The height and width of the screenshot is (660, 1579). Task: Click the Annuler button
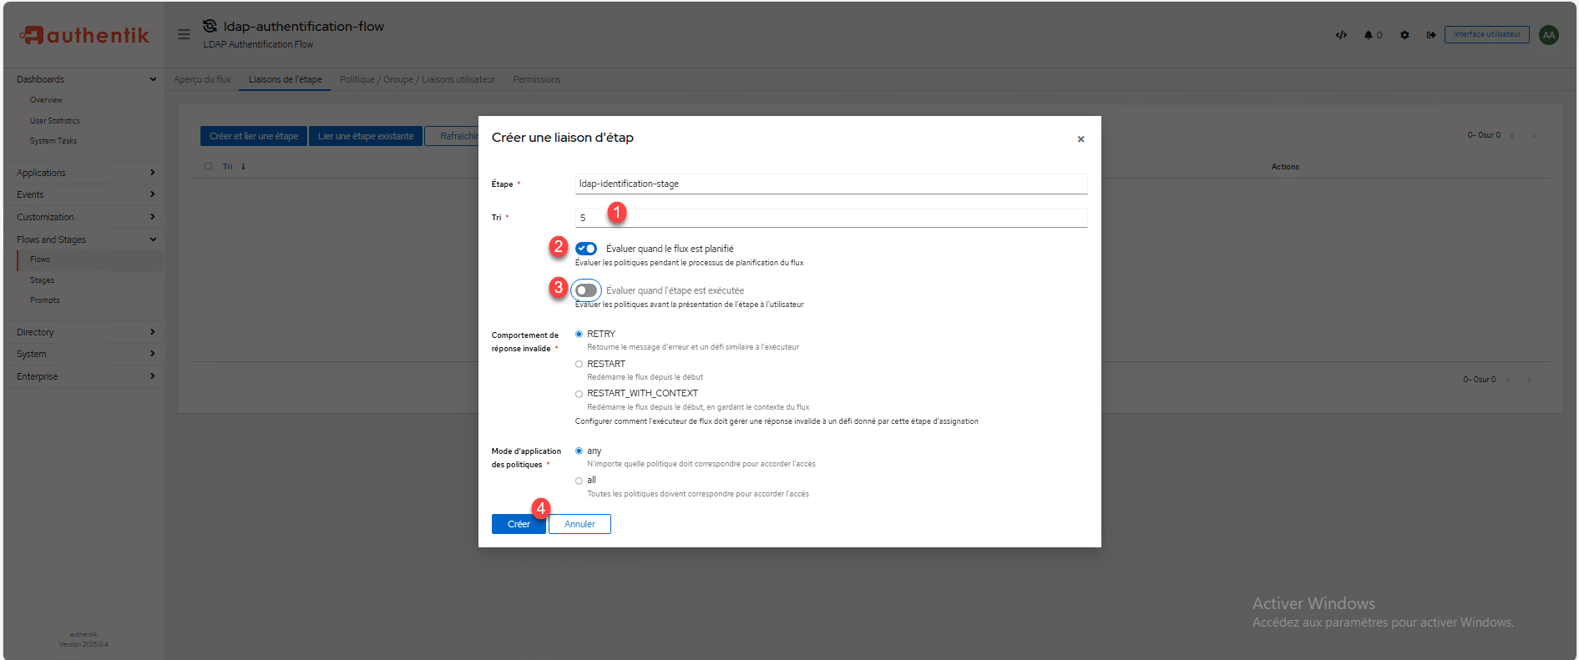(x=579, y=524)
